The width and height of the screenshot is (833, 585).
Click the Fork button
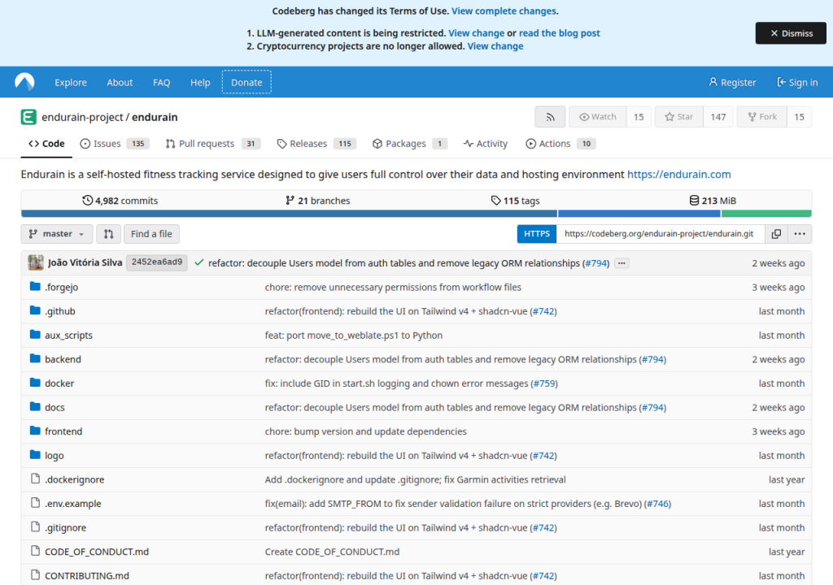[761, 117]
